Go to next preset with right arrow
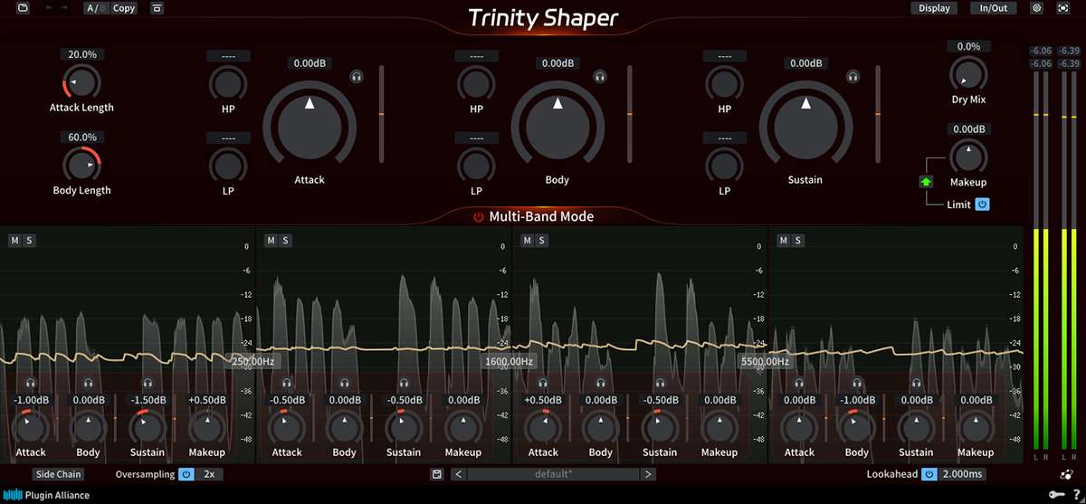The image size is (1086, 504). tap(648, 474)
